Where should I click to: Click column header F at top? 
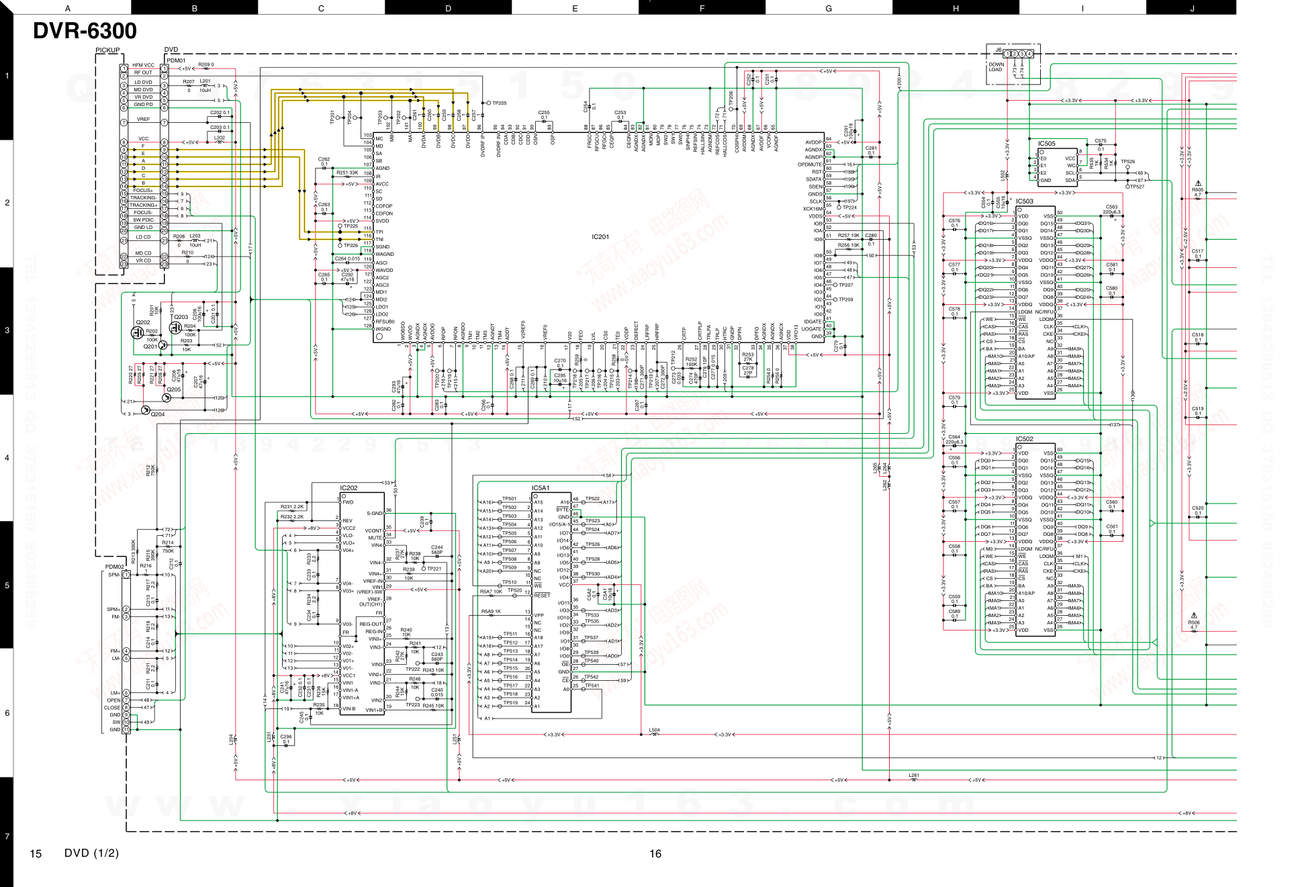point(702,8)
